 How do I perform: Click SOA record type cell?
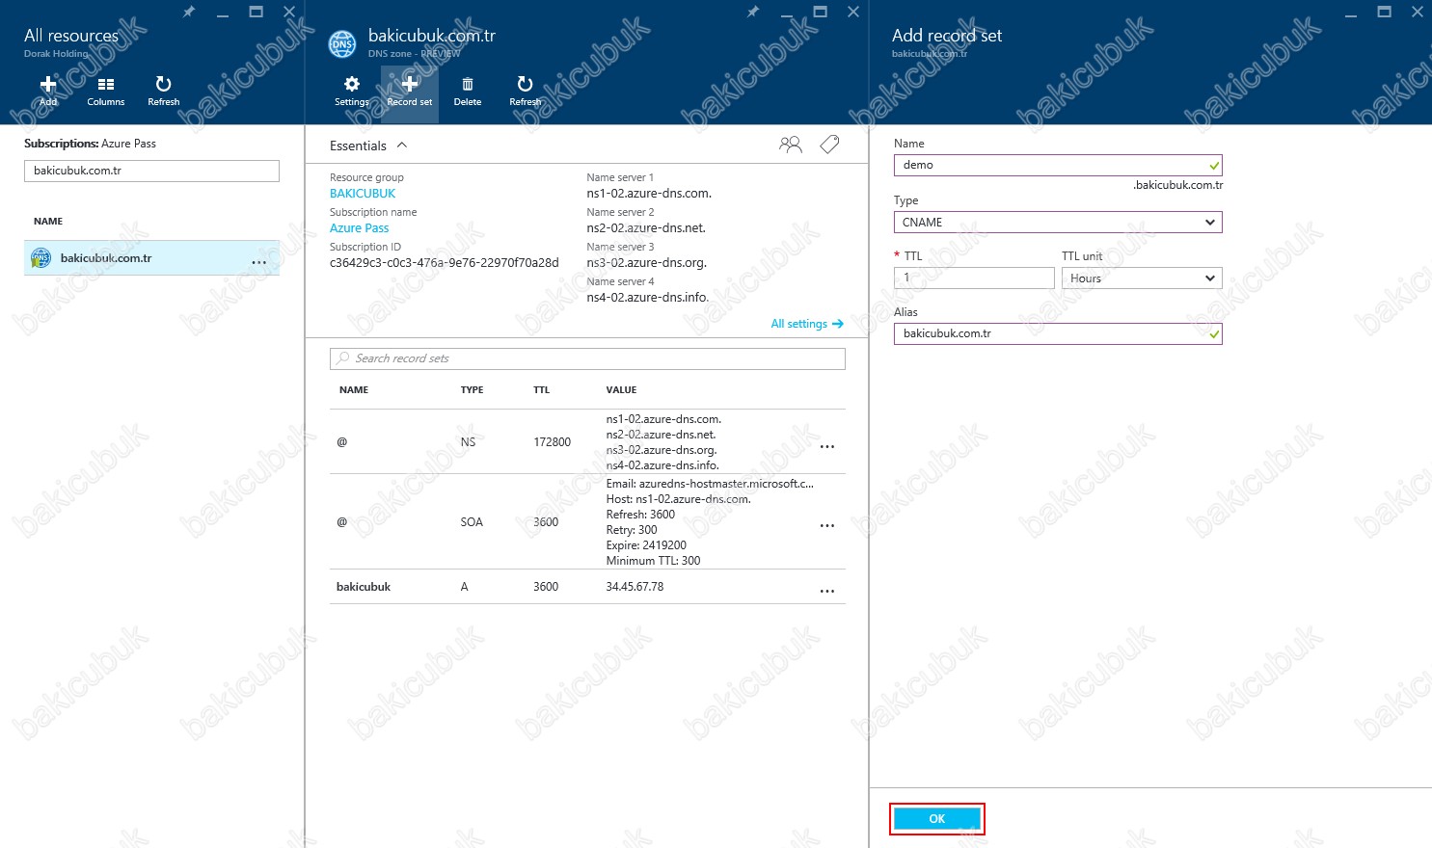[472, 522]
